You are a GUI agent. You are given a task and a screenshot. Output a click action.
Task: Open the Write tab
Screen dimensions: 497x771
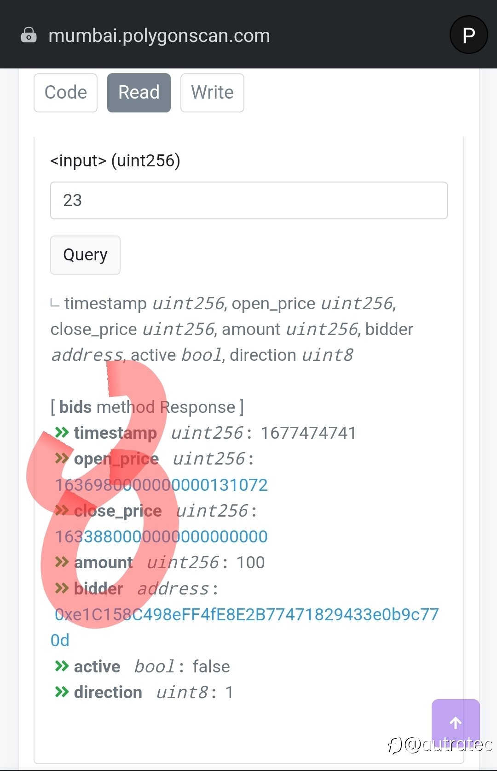tap(212, 93)
